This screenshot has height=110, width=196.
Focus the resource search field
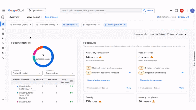click(101, 10)
